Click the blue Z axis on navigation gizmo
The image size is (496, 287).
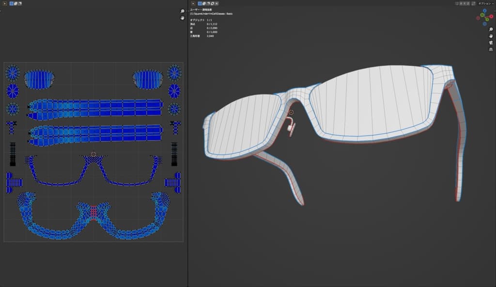[x=485, y=11]
